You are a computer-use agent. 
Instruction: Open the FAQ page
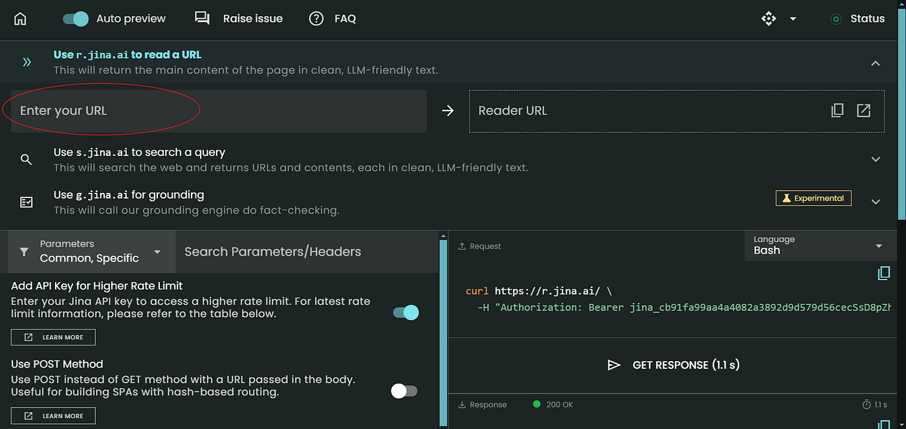click(345, 19)
